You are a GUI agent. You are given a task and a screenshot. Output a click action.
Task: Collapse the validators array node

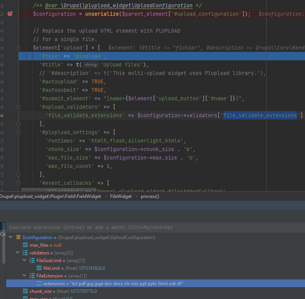18,253
